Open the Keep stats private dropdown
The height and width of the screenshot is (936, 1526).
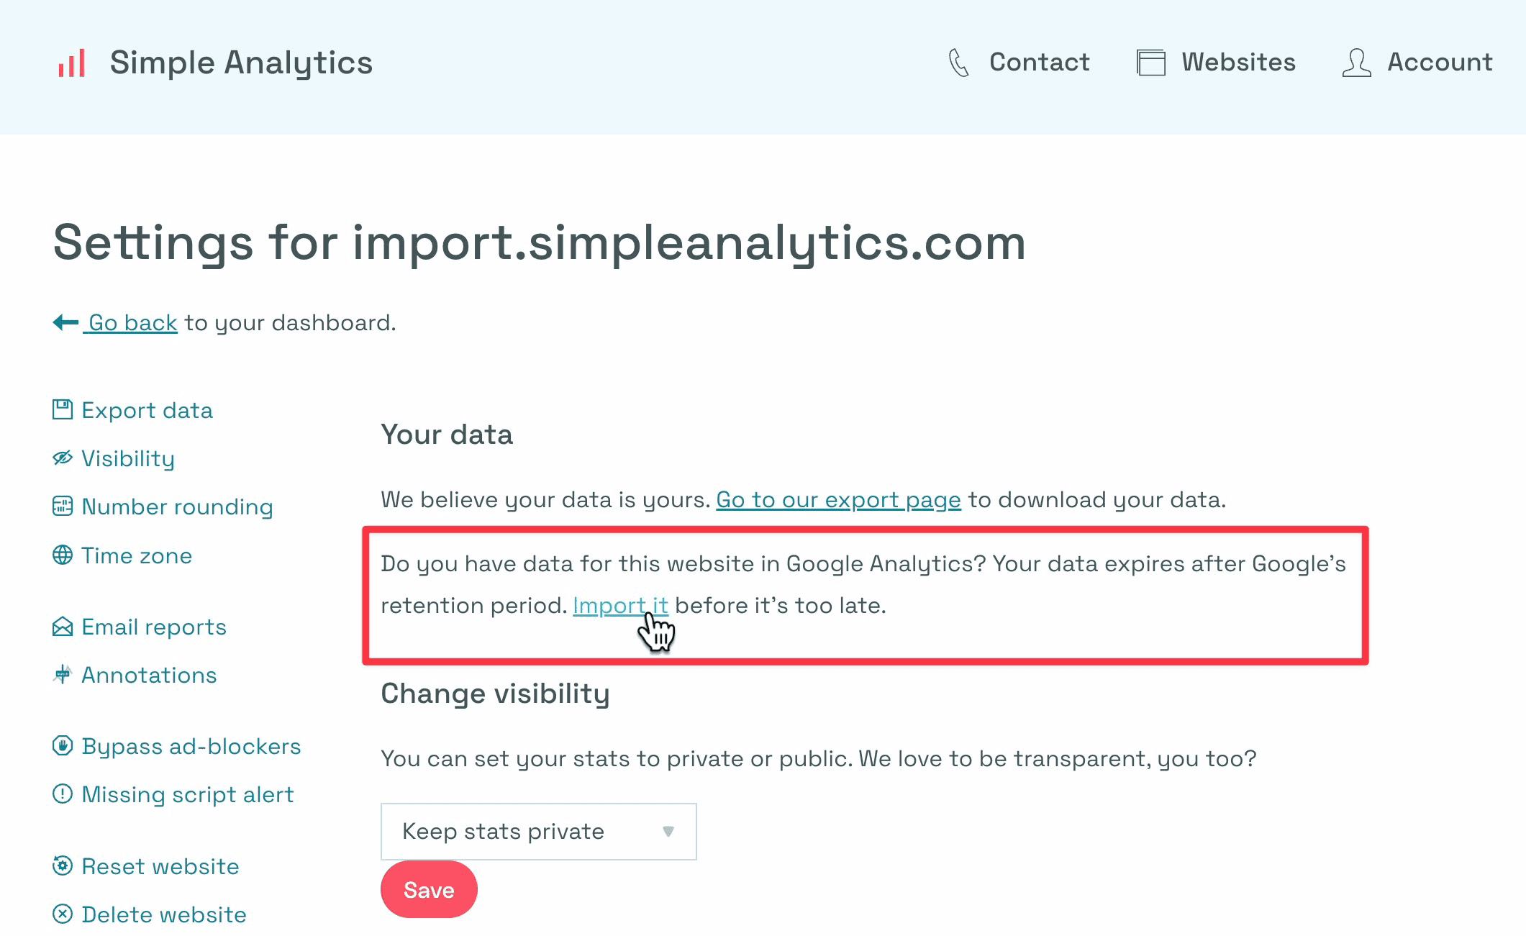[538, 830]
